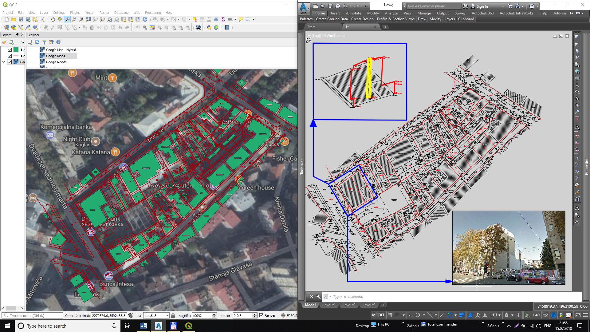590x332 pixels.
Task: Click the EPSG CRS status button
Action: click(289, 315)
